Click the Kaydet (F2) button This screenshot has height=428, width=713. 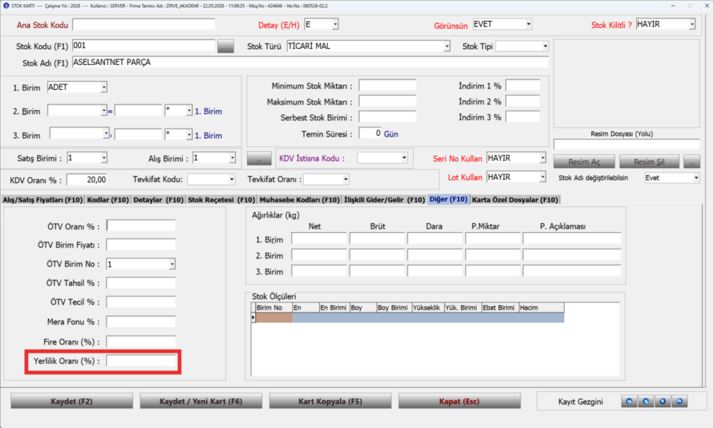(72, 401)
